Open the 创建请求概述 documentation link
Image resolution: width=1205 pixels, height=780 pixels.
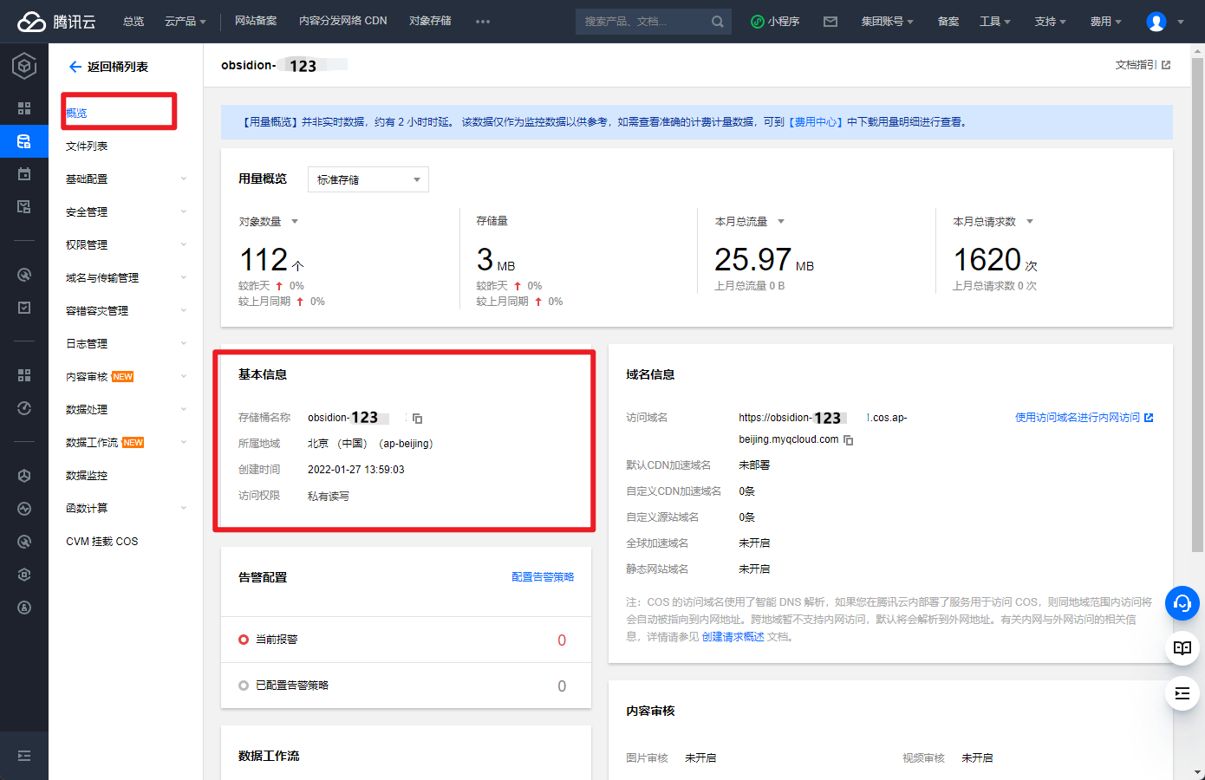point(733,637)
